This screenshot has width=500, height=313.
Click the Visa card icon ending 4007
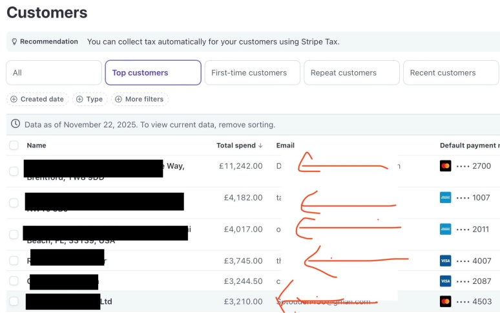445,261
